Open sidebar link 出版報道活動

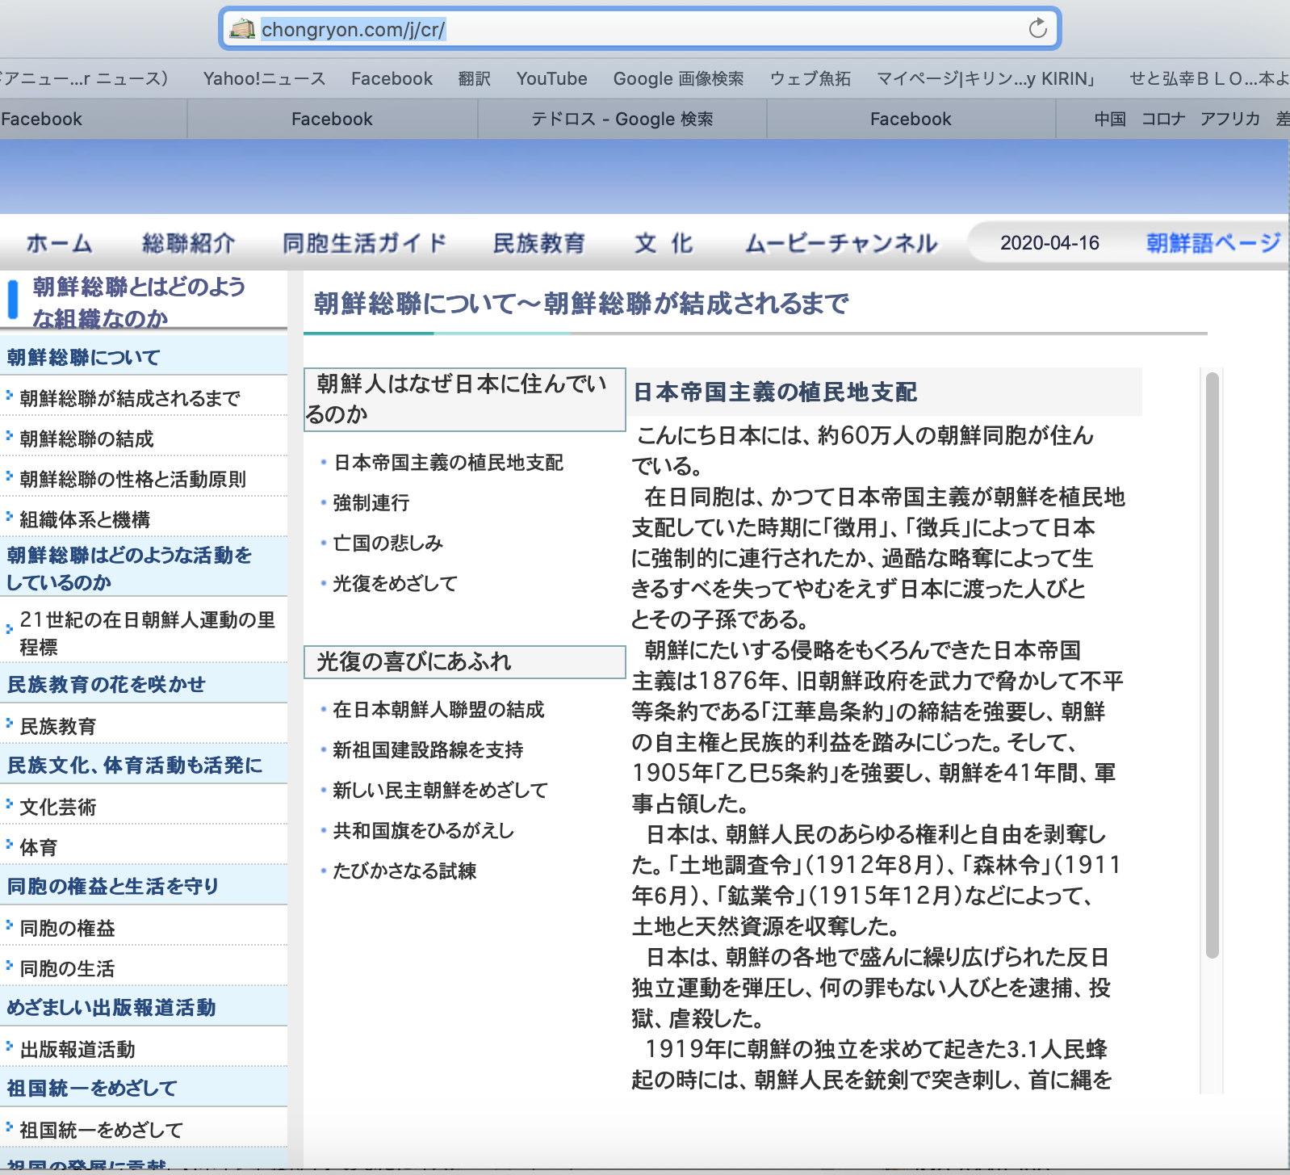pyautogui.click(x=77, y=1049)
